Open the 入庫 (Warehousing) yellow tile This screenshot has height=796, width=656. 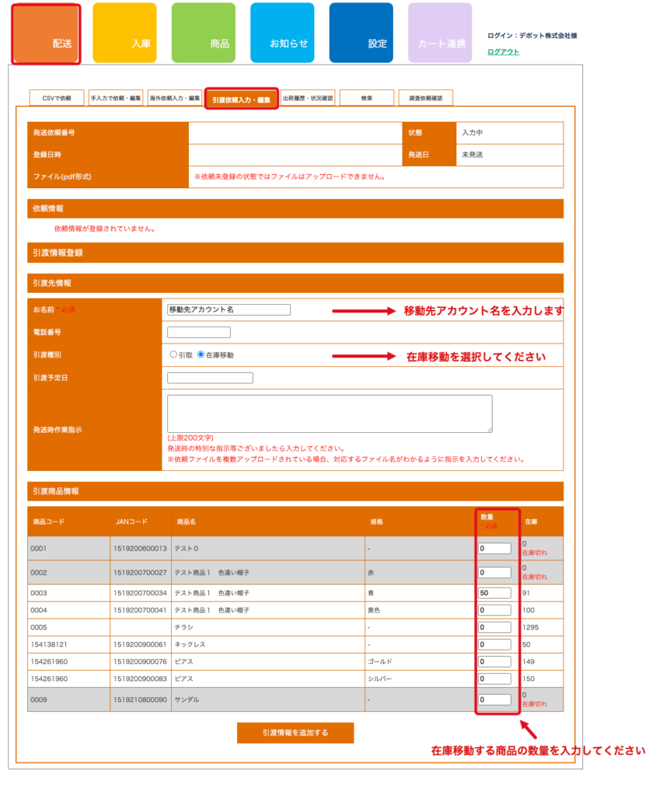[x=124, y=33]
